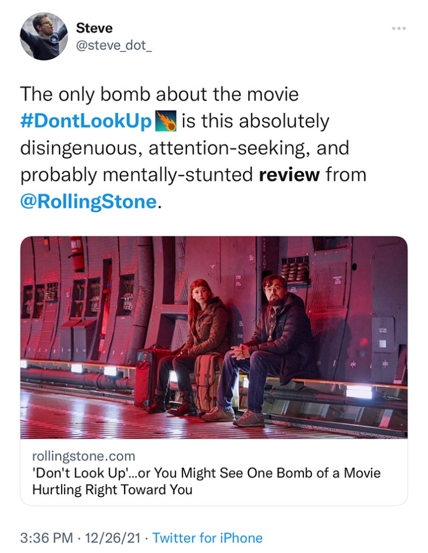Click the display name Steve
Image resolution: width=428 pixels, height=553 pixels.
point(94,27)
